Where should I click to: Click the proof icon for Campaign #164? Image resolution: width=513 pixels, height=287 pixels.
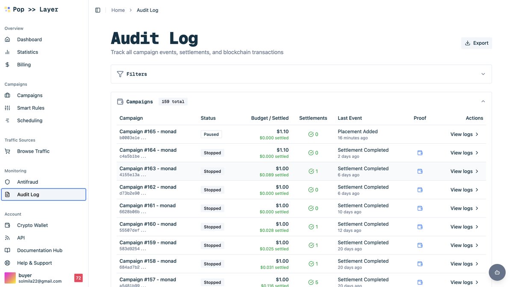[420, 153]
